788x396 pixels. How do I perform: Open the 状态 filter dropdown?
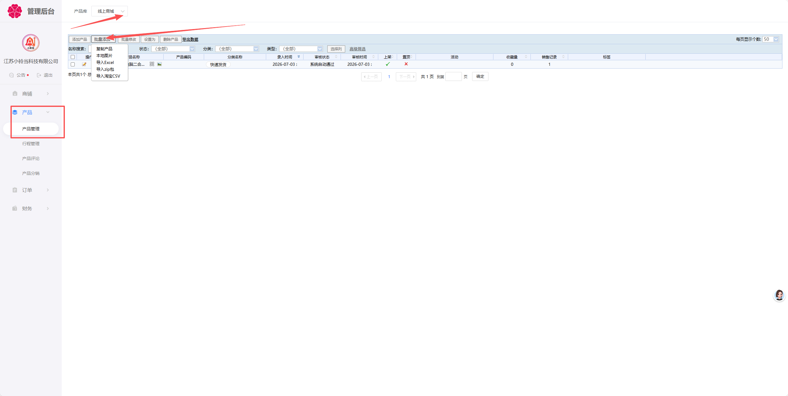[173, 49]
